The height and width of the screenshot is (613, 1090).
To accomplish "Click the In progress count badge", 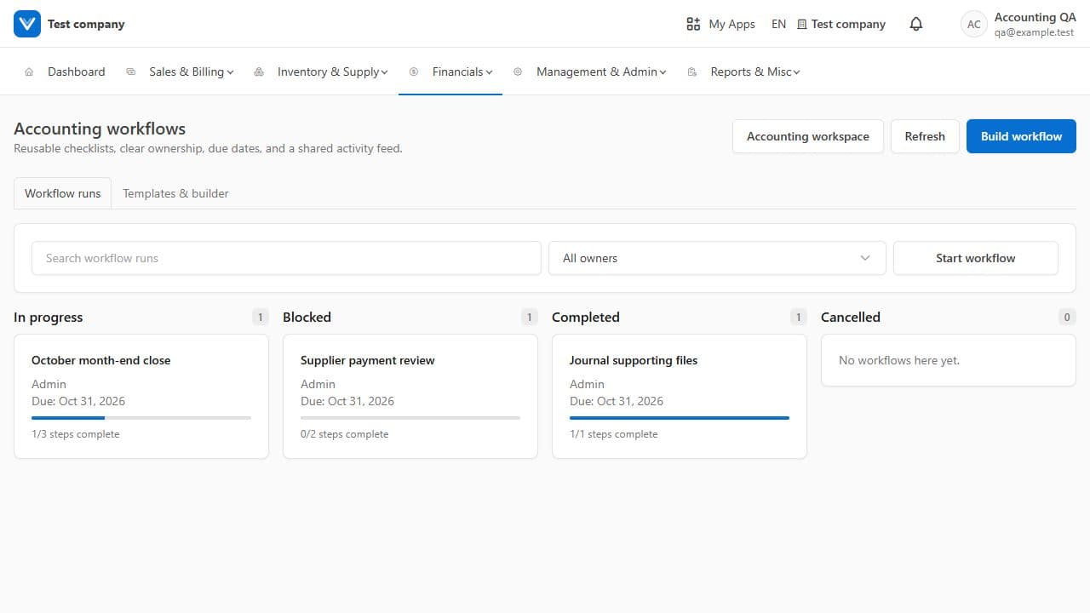I will pos(260,317).
